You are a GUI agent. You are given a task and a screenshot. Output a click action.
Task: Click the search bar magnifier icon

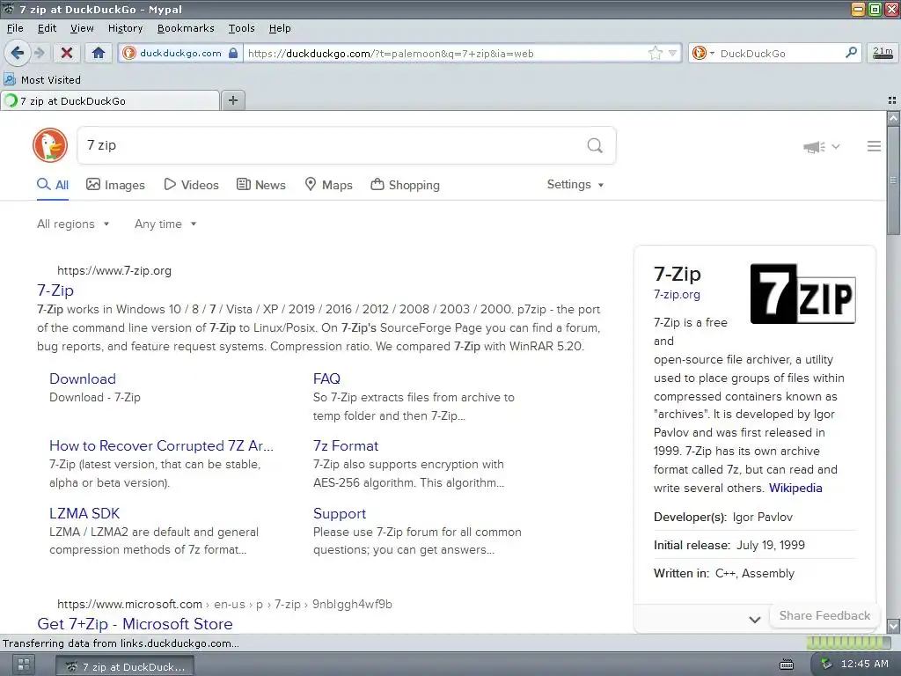coord(851,53)
